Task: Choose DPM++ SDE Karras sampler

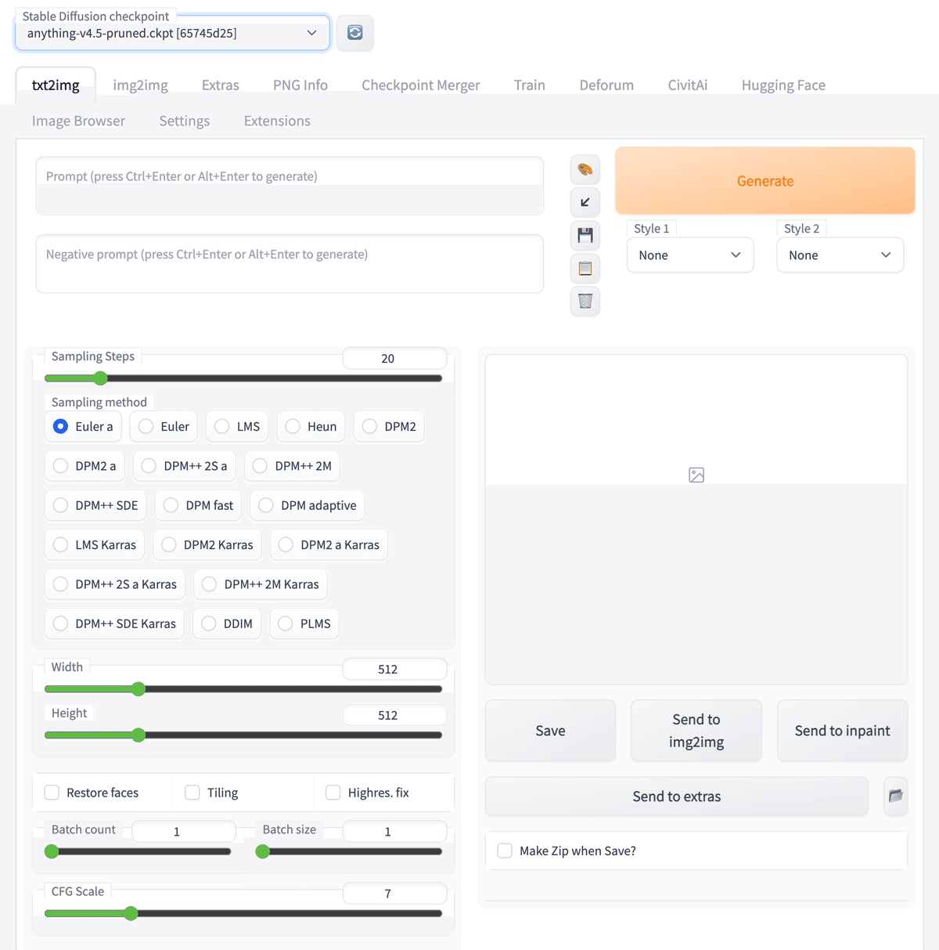Action: tap(114, 623)
